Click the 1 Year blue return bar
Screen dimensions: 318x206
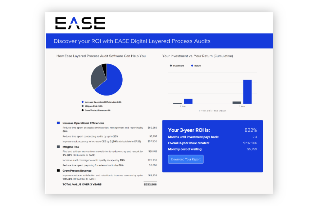coord(188,101)
